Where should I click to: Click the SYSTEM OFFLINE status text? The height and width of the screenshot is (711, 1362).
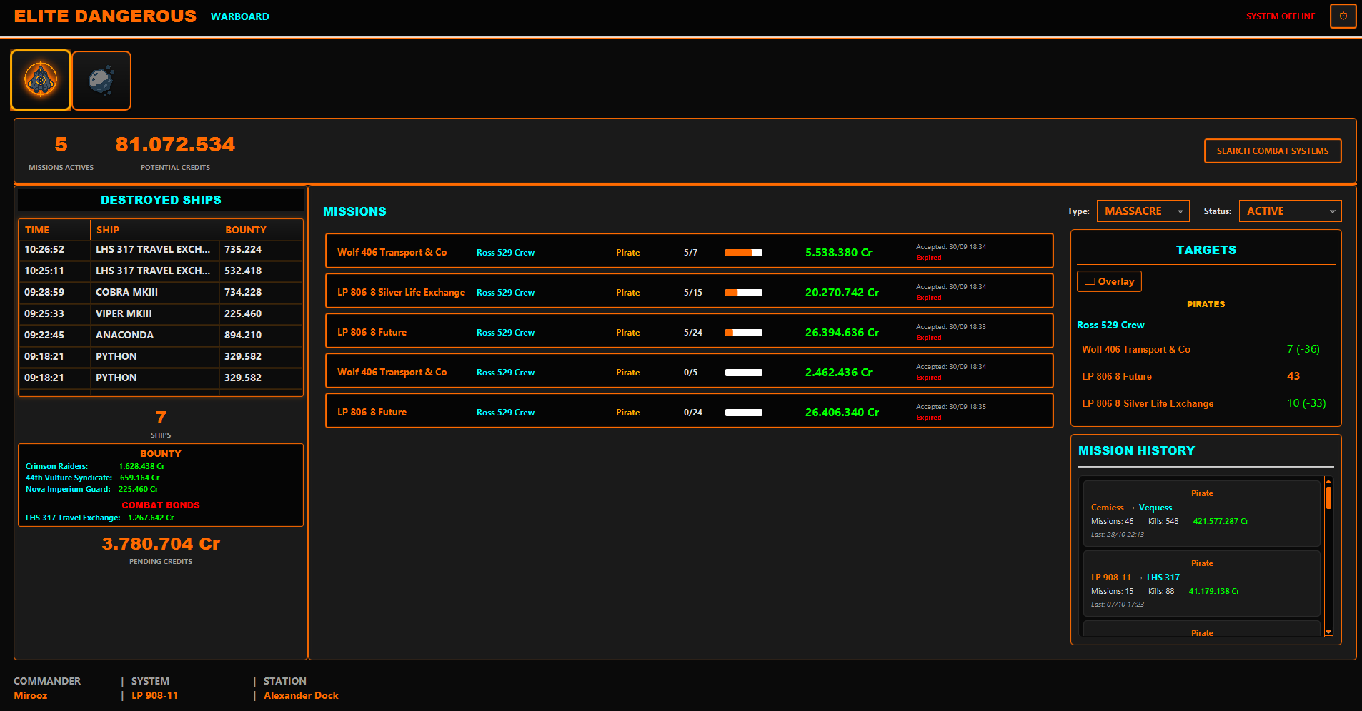[1281, 16]
